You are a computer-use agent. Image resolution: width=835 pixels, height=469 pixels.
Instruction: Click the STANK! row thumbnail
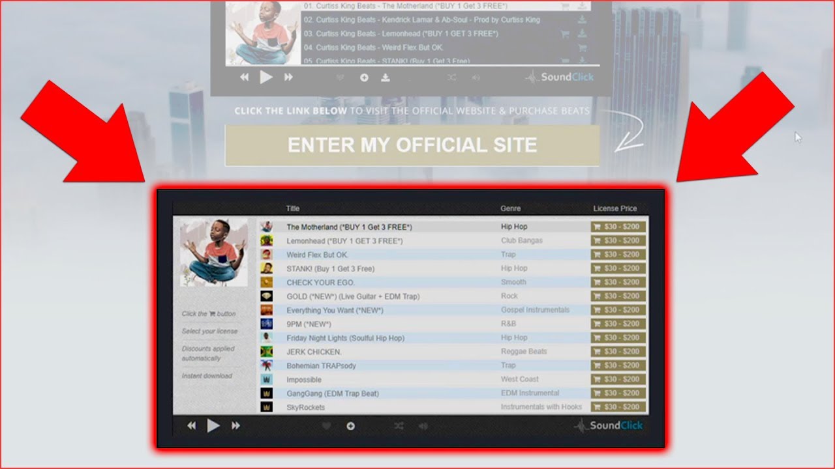[266, 268]
